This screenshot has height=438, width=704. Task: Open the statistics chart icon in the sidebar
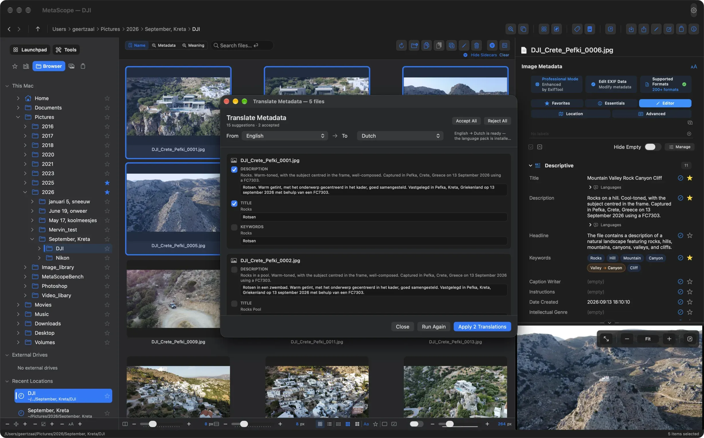(26, 66)
